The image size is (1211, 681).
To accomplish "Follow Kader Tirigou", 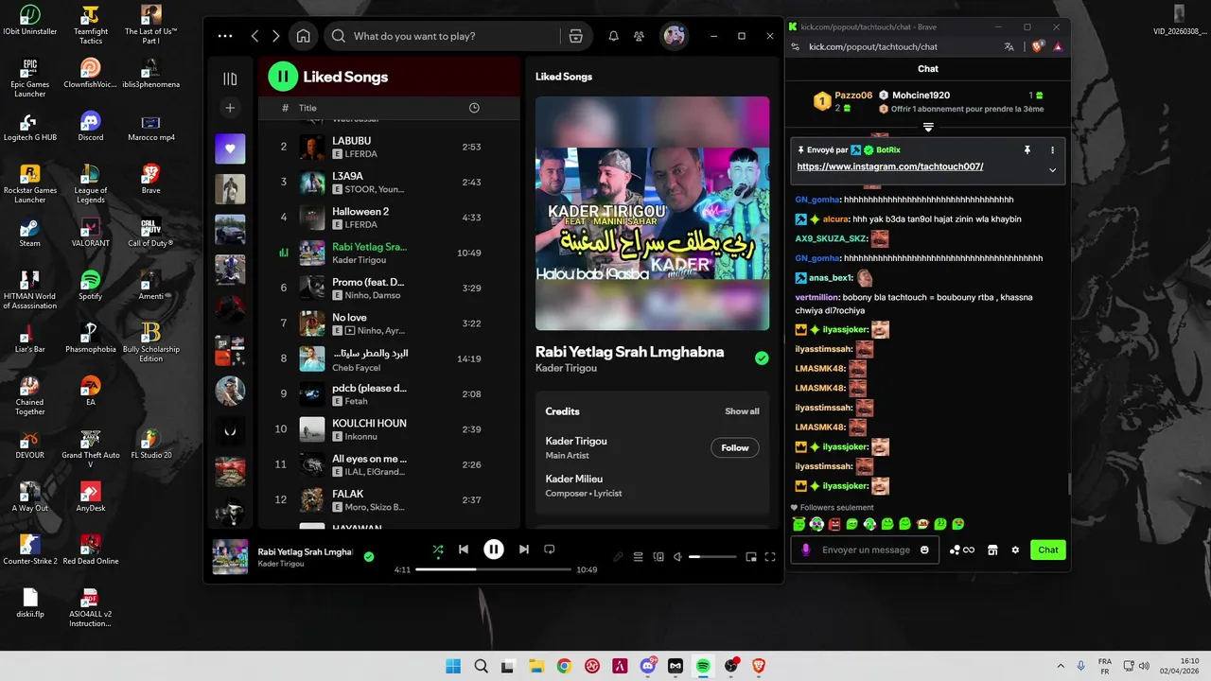I will (735, 447).
